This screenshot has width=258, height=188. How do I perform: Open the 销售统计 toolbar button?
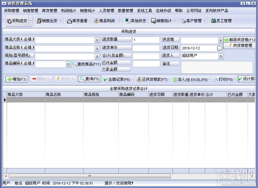(x=161, y=21)
